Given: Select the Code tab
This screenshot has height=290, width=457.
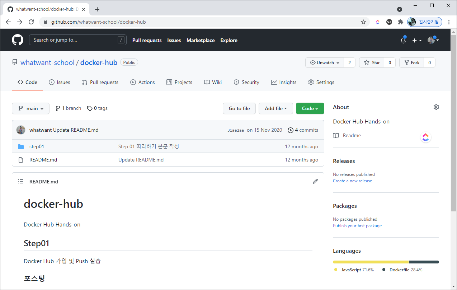Looking at the screenshot, I should (27, 82).
